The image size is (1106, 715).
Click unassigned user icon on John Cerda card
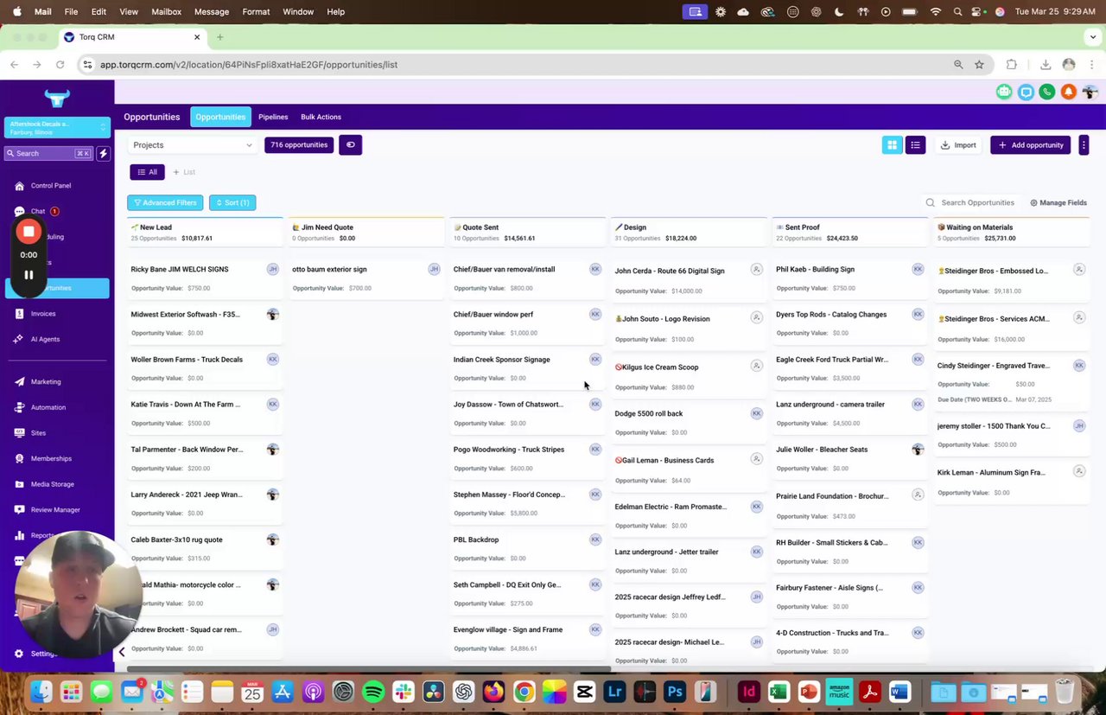coord(756,270)
